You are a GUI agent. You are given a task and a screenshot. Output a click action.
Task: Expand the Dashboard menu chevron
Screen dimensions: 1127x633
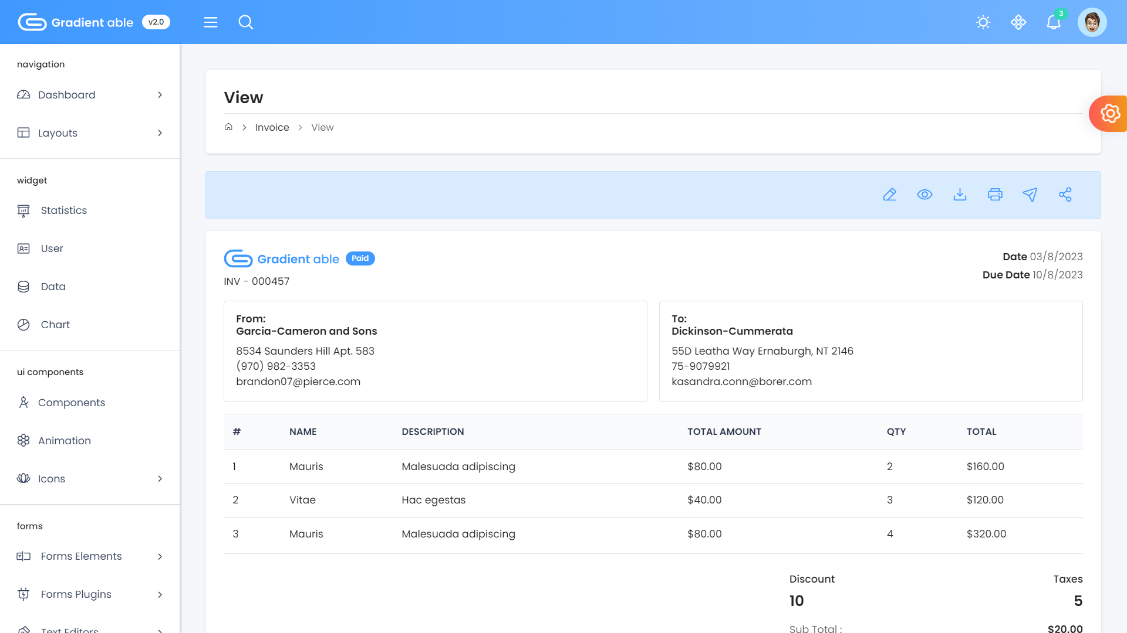click(160, 95)
